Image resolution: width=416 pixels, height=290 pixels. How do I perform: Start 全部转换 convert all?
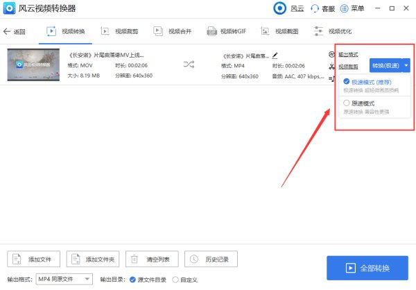pos(367,268)
